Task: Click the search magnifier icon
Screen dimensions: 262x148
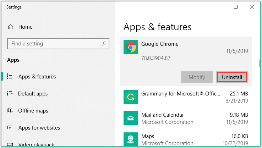Action: [x=104, y=44]
